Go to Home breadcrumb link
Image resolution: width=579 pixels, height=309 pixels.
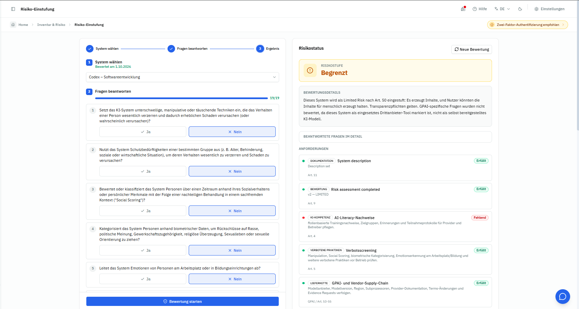click(23, 25)
